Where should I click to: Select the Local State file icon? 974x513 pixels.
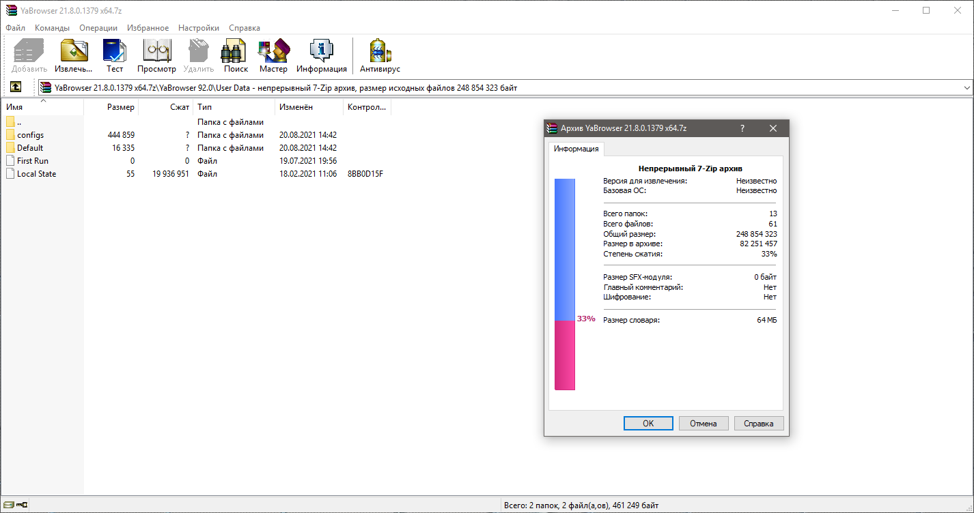10,174
